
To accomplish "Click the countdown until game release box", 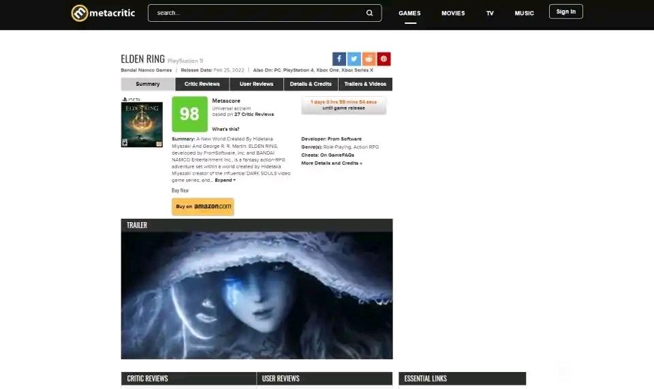I will click(x=343, y=105).
